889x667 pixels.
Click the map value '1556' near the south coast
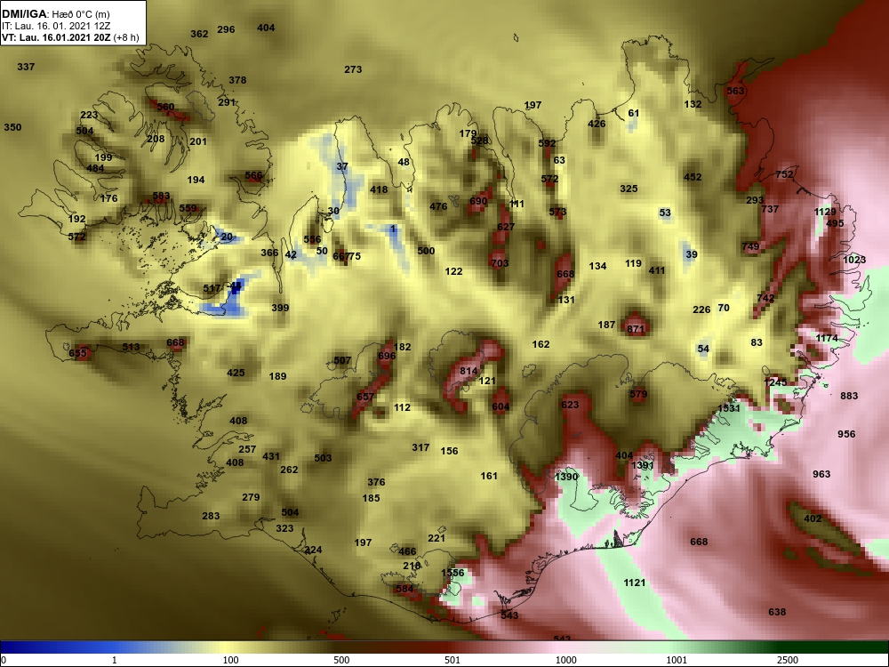tap(453, 573)
